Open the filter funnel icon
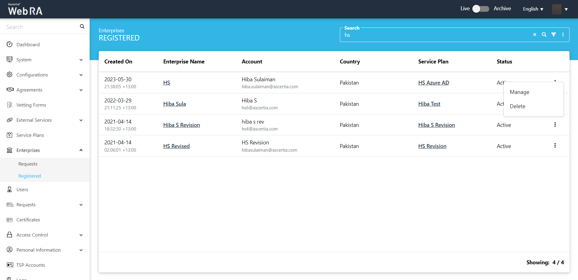Image resolution: width=578 pixels, height=280 pixels. pyautogui.click(x=554, y=35)
